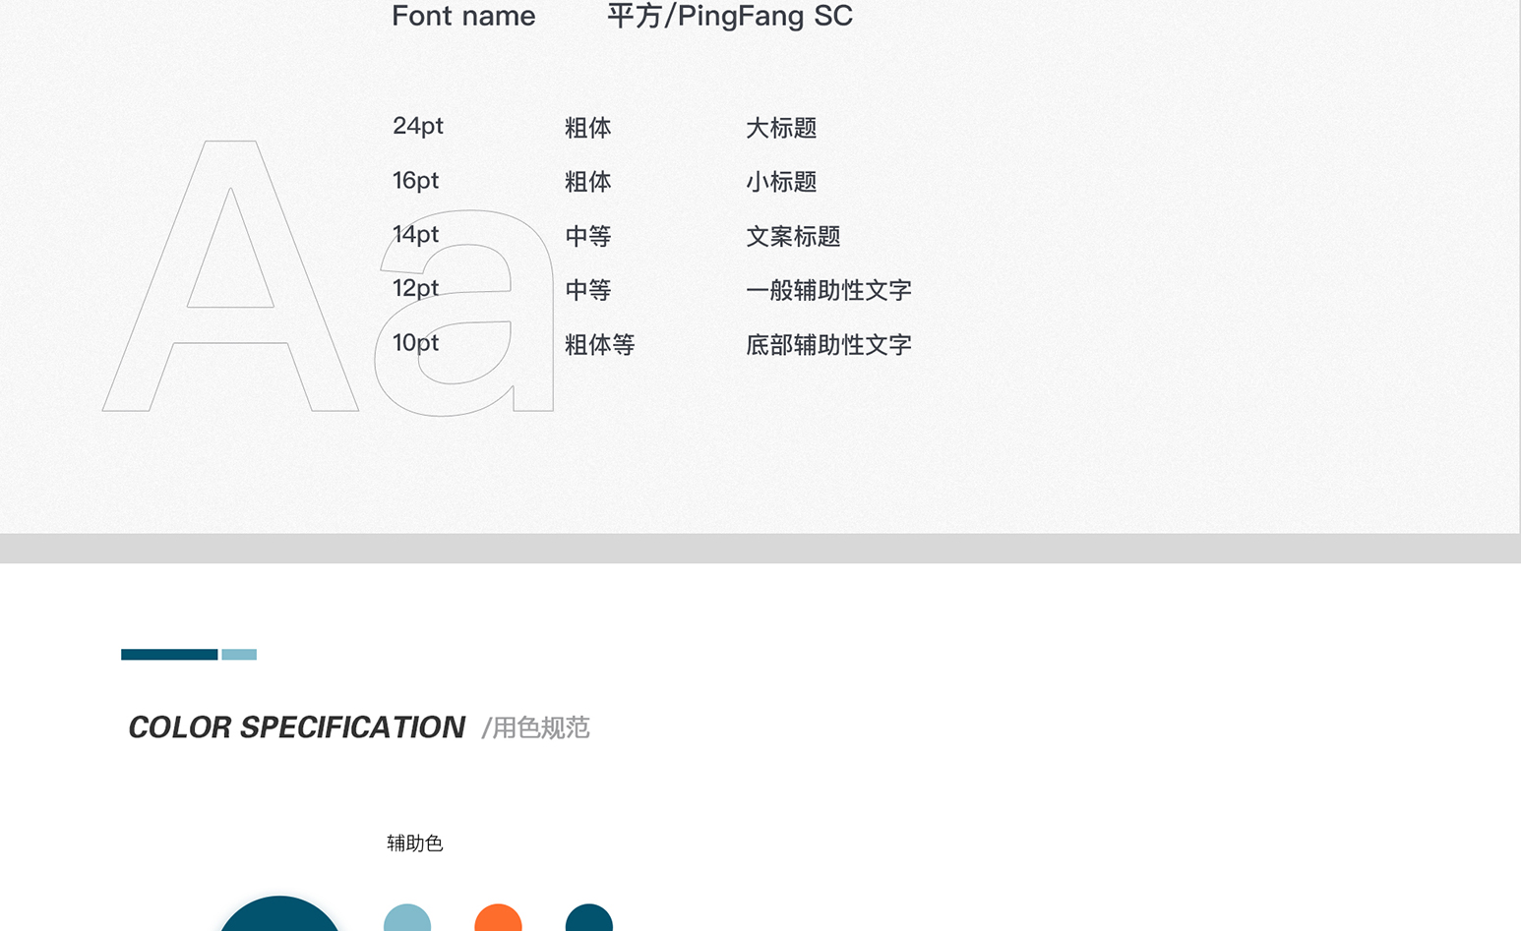1521x931 pixels.
Task: Select the '平方/PingFang SC' font text
Action: click(x=730, y=16)
